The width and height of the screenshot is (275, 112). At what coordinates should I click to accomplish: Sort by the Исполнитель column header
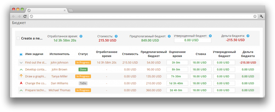[59, 54]
